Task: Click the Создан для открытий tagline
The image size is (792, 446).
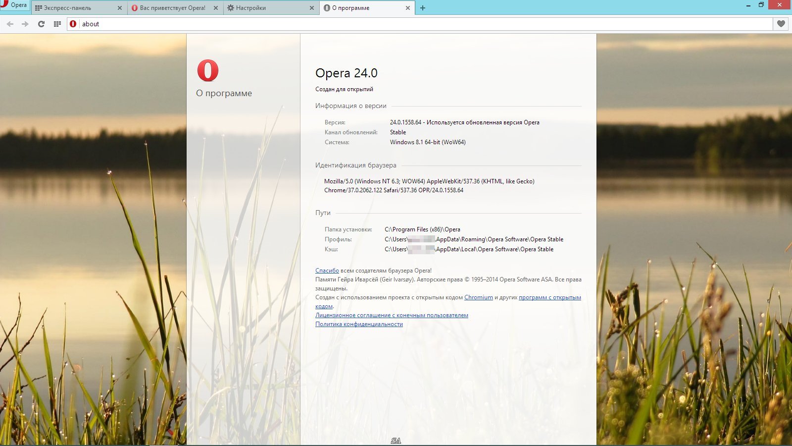Action: [x=344, y=89]
